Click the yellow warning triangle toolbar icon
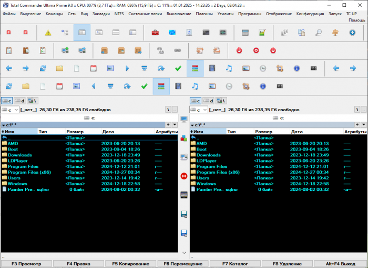The height and width of the screenshot is (268, 368). tap(48, 33)
